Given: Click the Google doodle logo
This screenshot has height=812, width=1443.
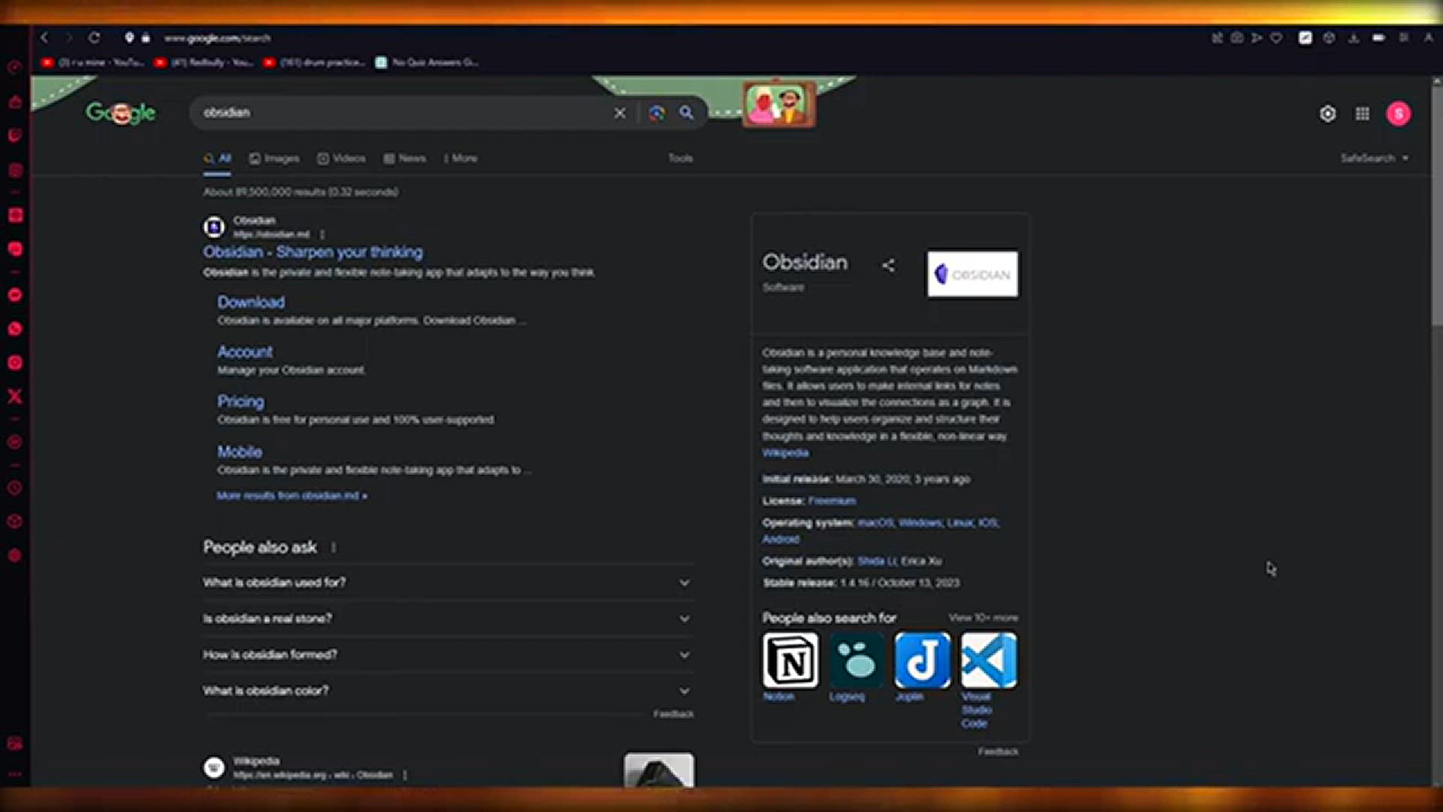Looking at the screenshot, I should coord(121,114).
